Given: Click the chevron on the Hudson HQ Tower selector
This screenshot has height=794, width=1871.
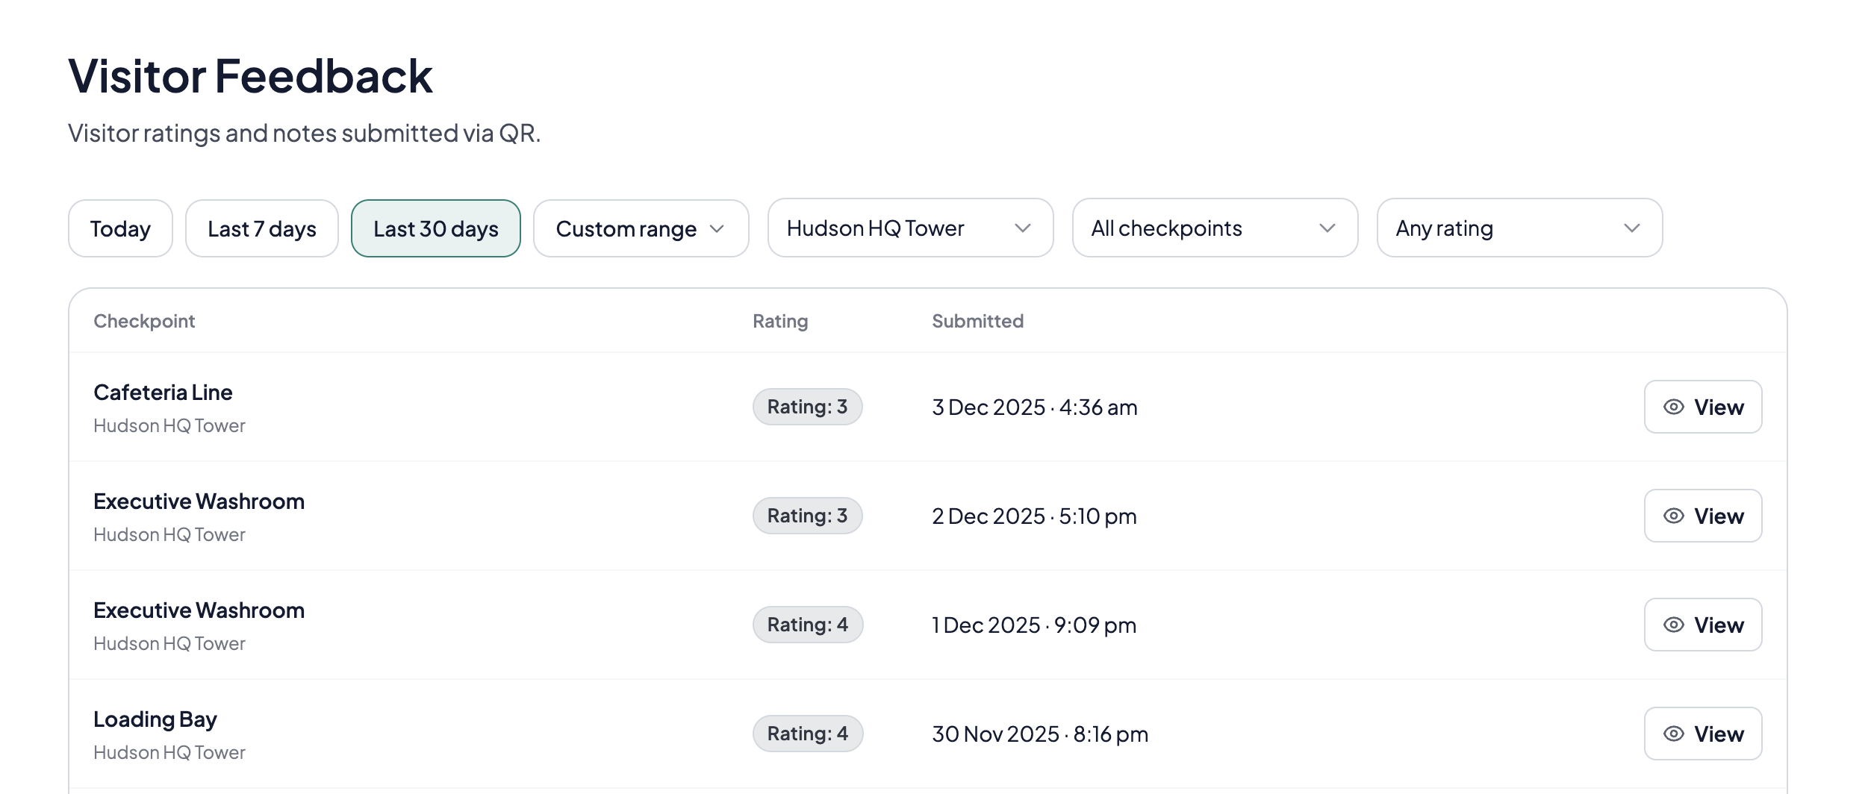Looking at the screenshot, I should (1024, 228).
